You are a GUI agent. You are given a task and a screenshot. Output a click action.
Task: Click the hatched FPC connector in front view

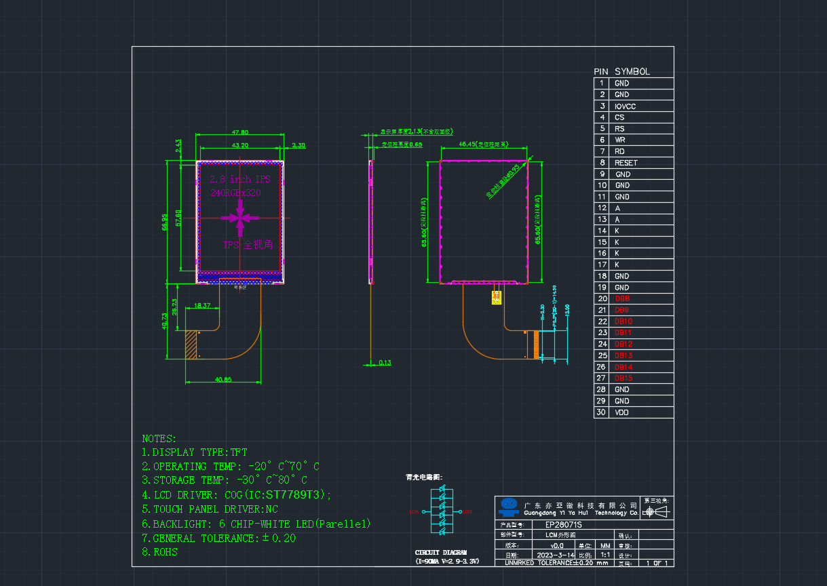pos(192,345)
